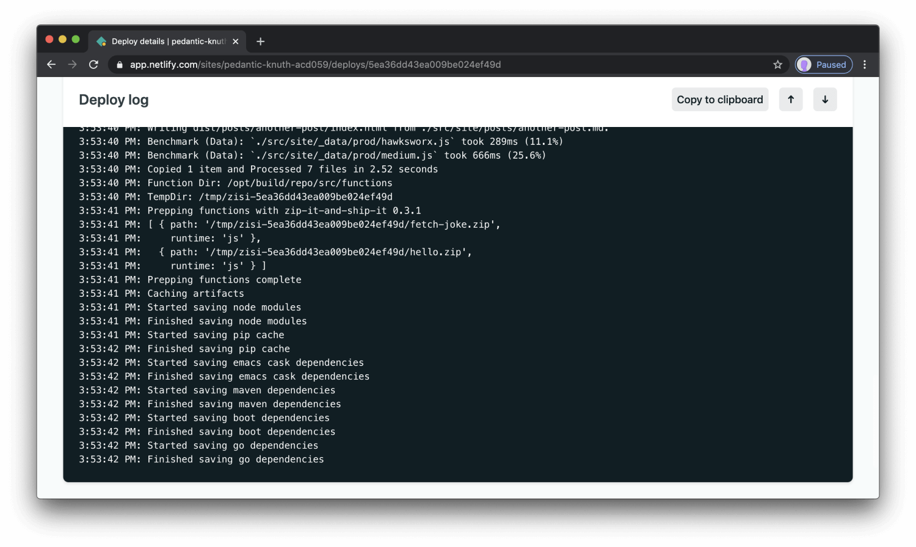
Task: Select the fetch-joke.zip path log line
Action: (289, 224)
